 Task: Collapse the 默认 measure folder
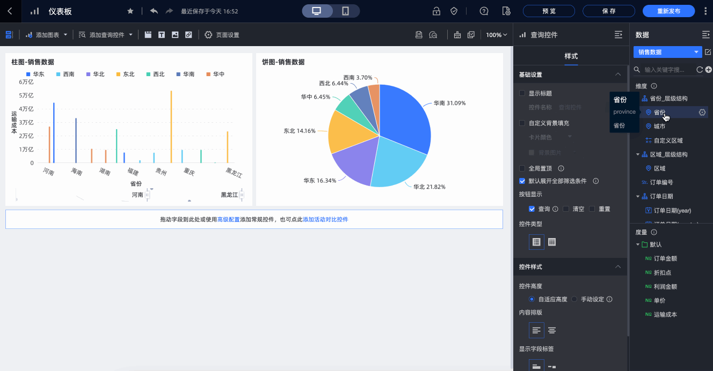coord(638,244)
